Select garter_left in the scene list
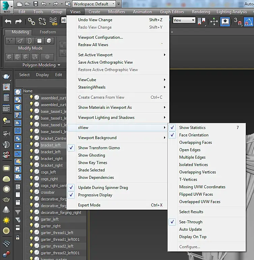Image resolution: width=254 pixels, height=260 pixels. tap(50, 219)
